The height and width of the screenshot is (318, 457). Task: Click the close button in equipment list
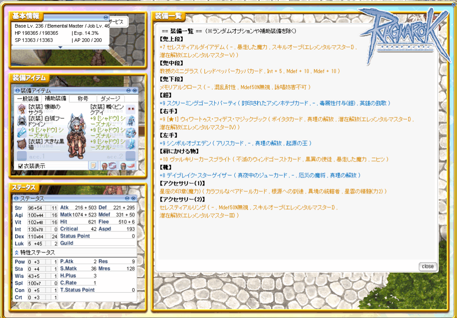point(428,266)
